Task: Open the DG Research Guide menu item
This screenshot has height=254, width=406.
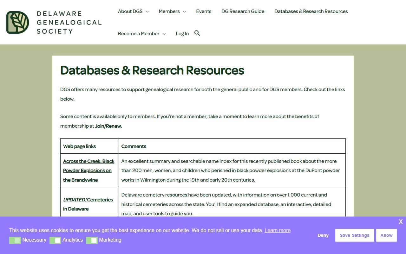Action: (x=243, y=11)
